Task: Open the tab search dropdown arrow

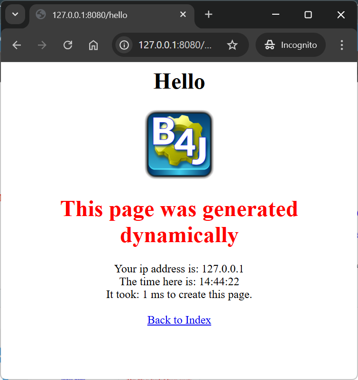Action: point(15,15)
